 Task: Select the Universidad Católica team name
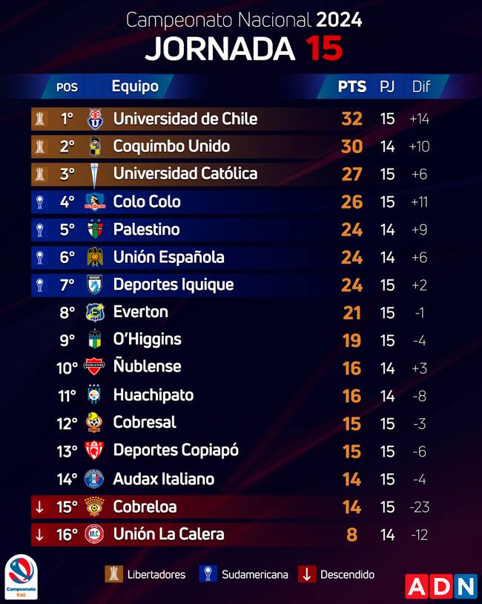185,174
